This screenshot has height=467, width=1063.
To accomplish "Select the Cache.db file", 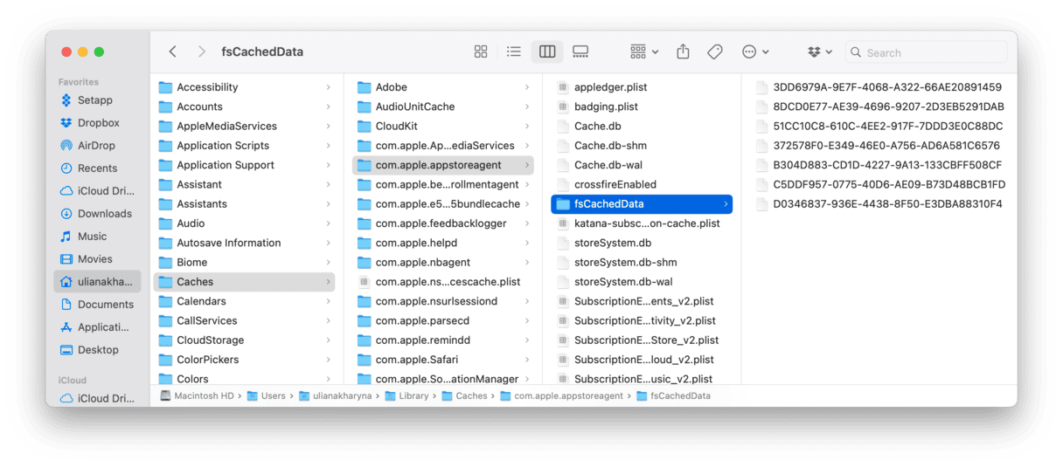I will [642, 127].
